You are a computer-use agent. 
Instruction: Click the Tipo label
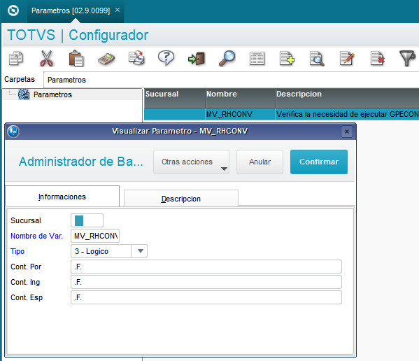point(17,251)
